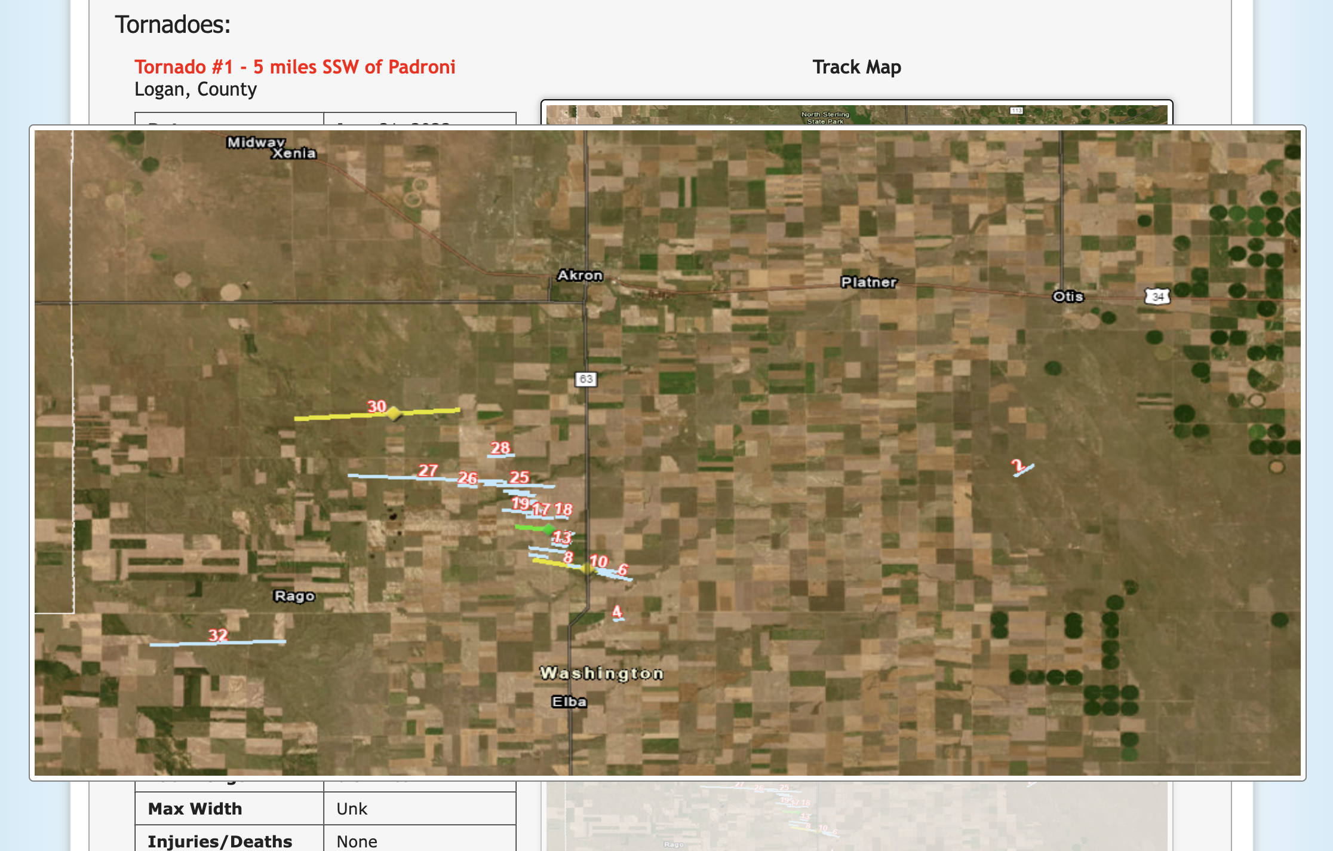Screen dimensions: 1333x851
Task: Click the Highway 63 shield icon
Action: 586,379
